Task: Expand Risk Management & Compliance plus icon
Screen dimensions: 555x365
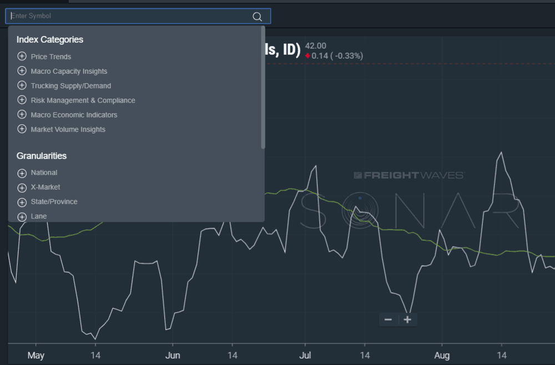Action: coord(22,100)
